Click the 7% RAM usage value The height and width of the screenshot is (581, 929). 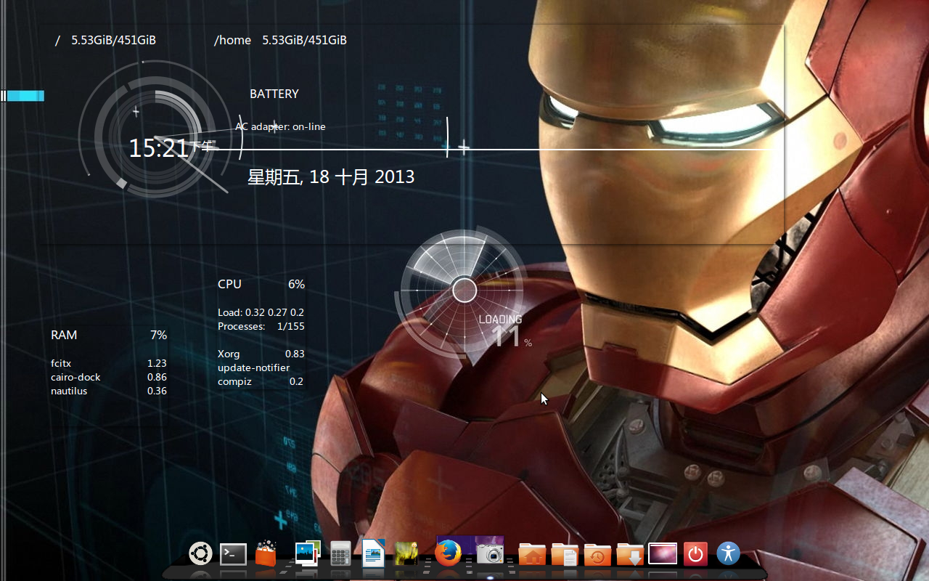coord(159,335)
